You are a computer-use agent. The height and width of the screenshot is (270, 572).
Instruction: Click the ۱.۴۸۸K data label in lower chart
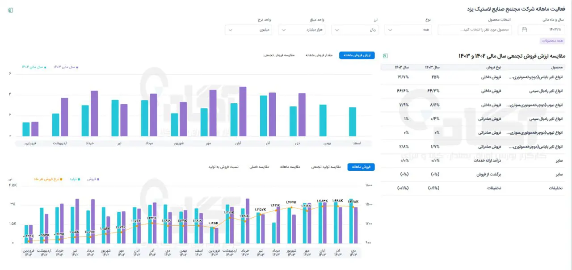pyautogui.click(x=338, y=201)
